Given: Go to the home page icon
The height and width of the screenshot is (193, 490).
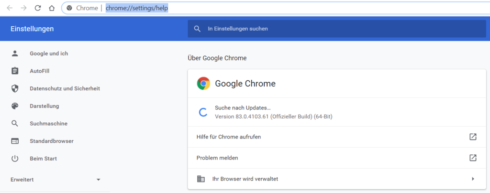Looking at the screenshot, I should tap(52, 8).
